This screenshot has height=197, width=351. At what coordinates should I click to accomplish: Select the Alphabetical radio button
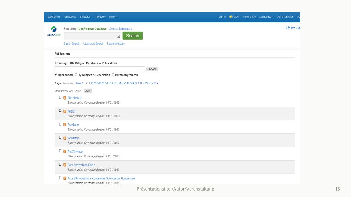[x=56, y=74]
